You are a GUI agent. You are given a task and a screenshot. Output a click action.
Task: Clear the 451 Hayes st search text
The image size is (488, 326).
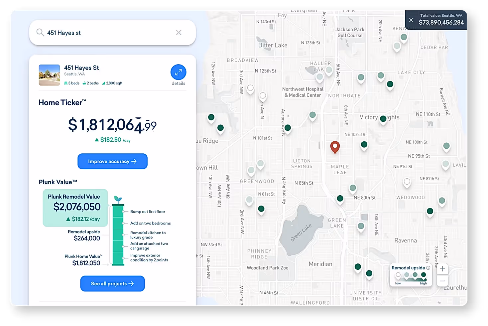coord(179,33)
